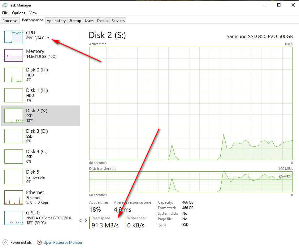Select the Disk 0 (H:) label
This screenshot has width=299, height=250.
pos(37,70)
